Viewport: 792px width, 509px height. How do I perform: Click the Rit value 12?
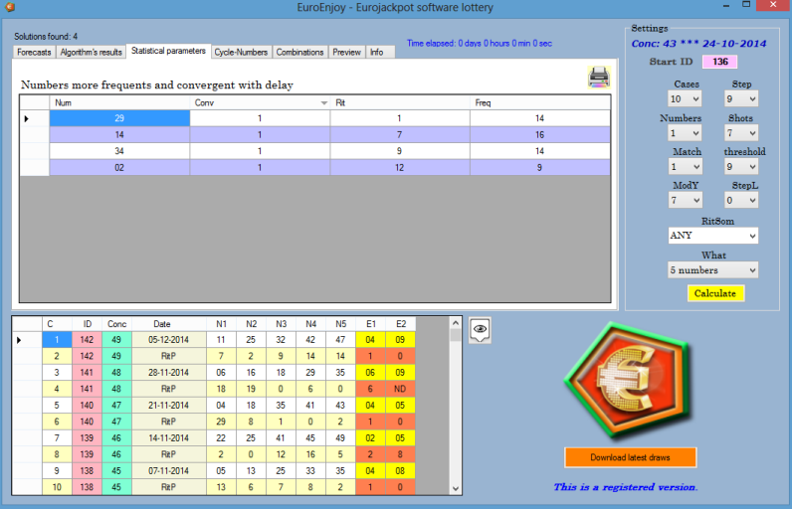pos(400,167)
